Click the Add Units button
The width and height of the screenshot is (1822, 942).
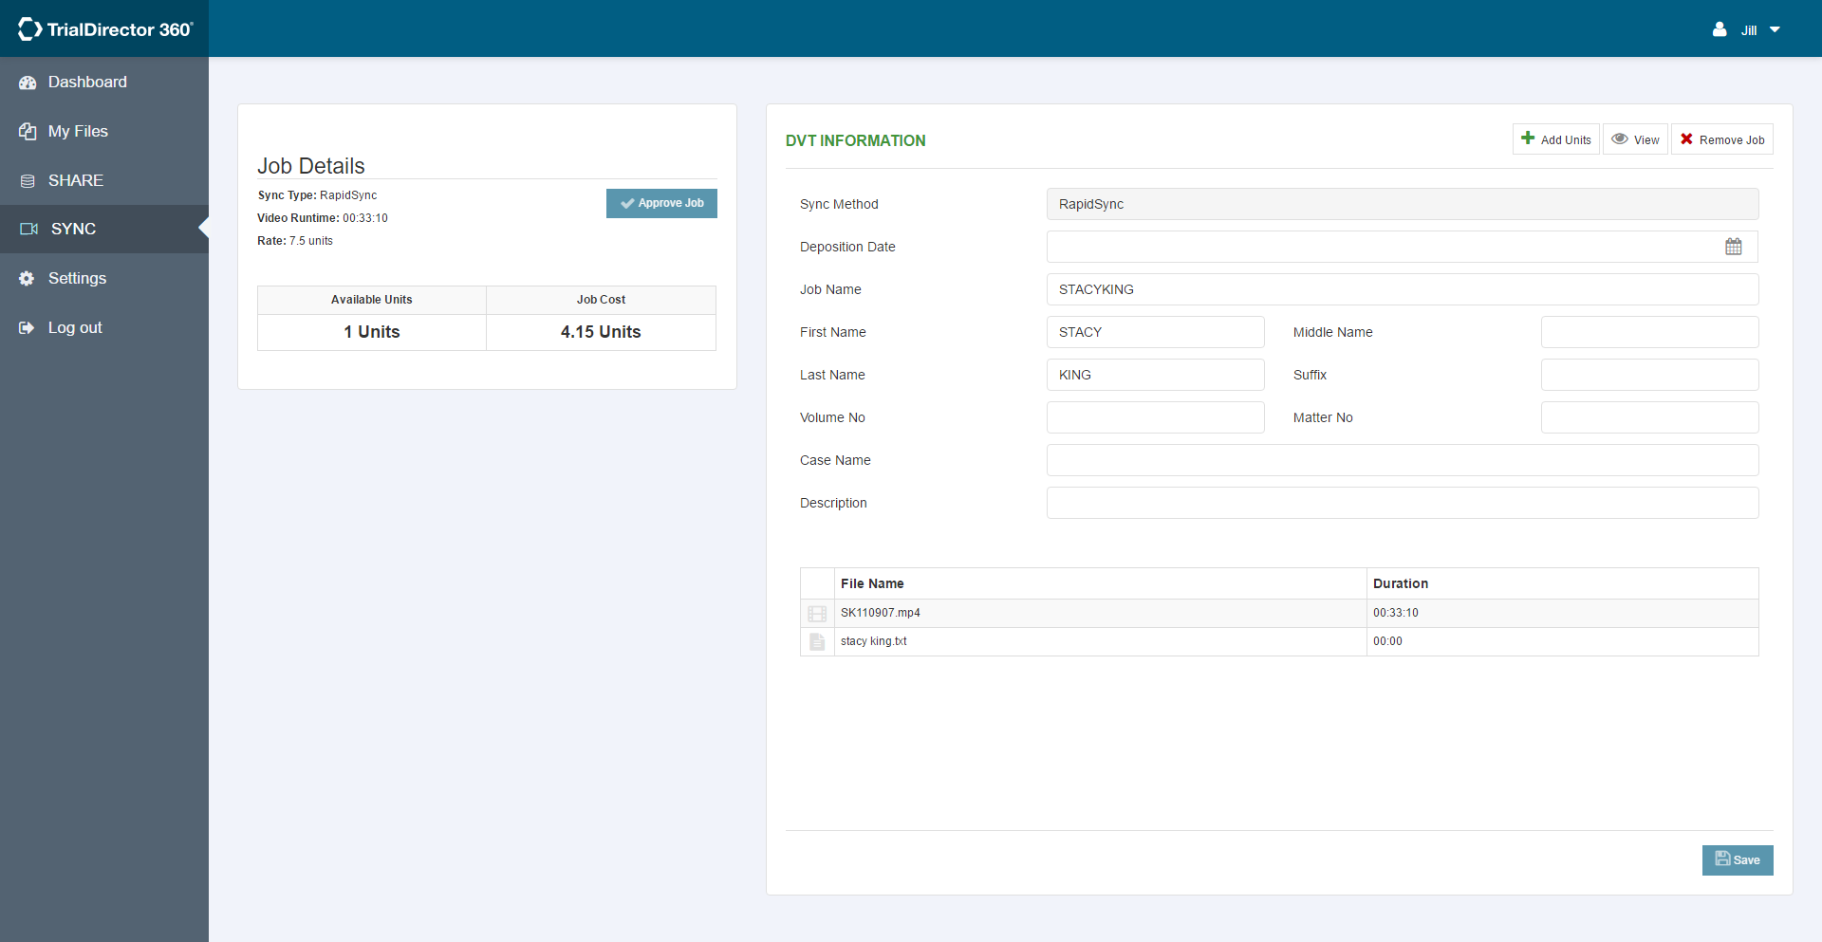point(1556,139)
